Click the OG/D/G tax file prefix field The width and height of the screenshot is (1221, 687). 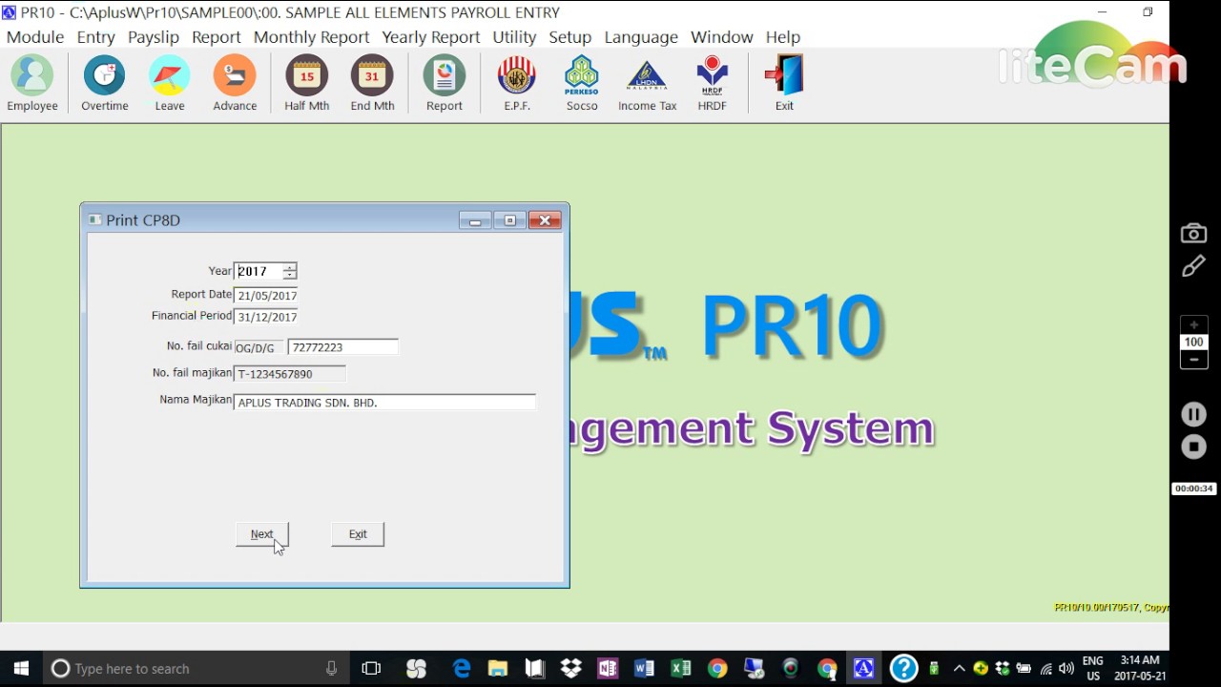(258, 348)
